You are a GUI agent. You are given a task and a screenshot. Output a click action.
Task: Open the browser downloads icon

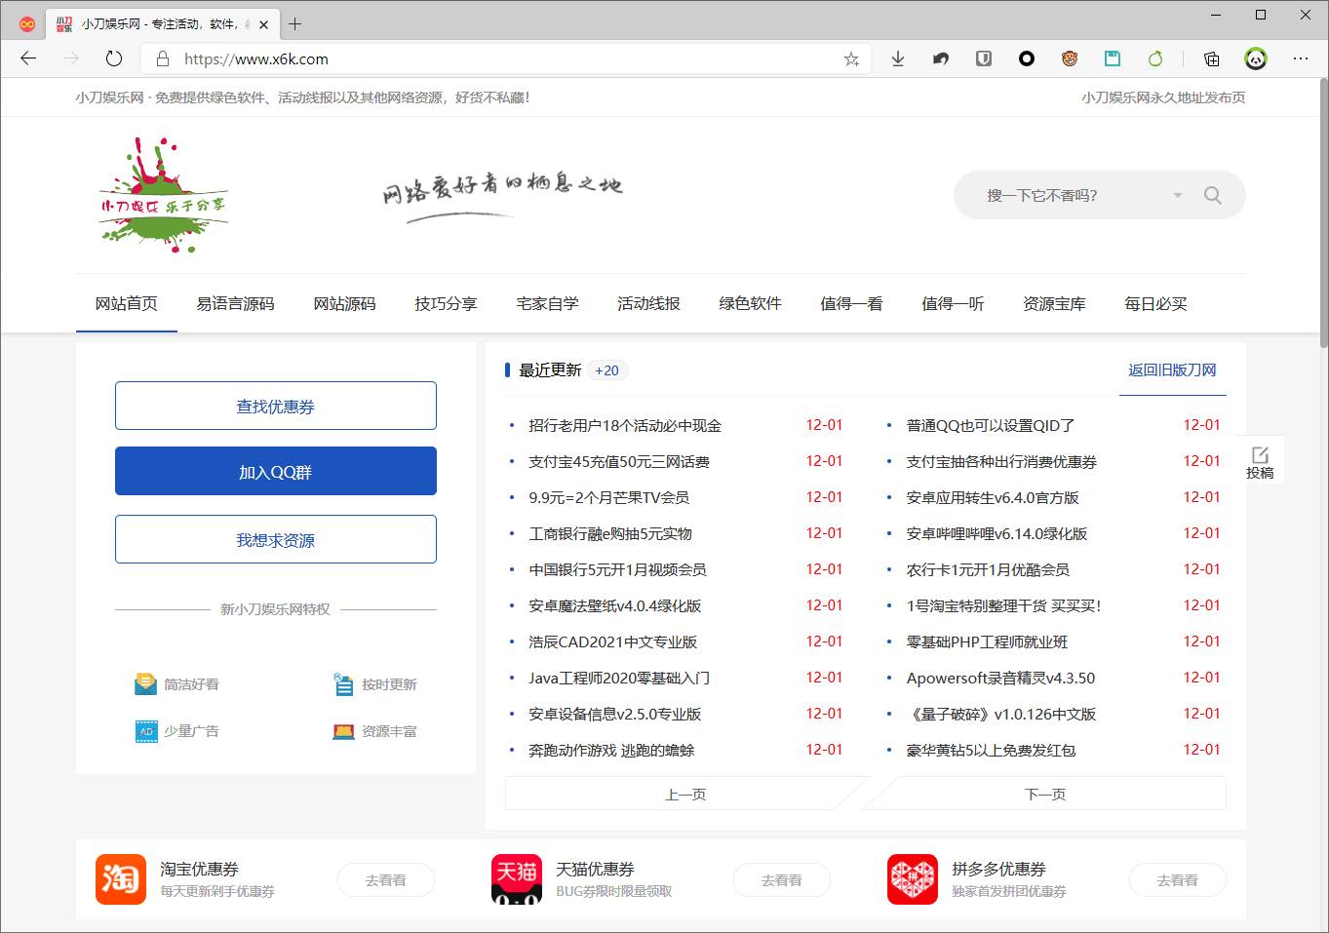pos(898,59)
